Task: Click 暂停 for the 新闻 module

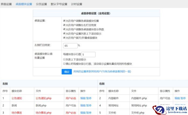Action: click(x=89, y=105)
